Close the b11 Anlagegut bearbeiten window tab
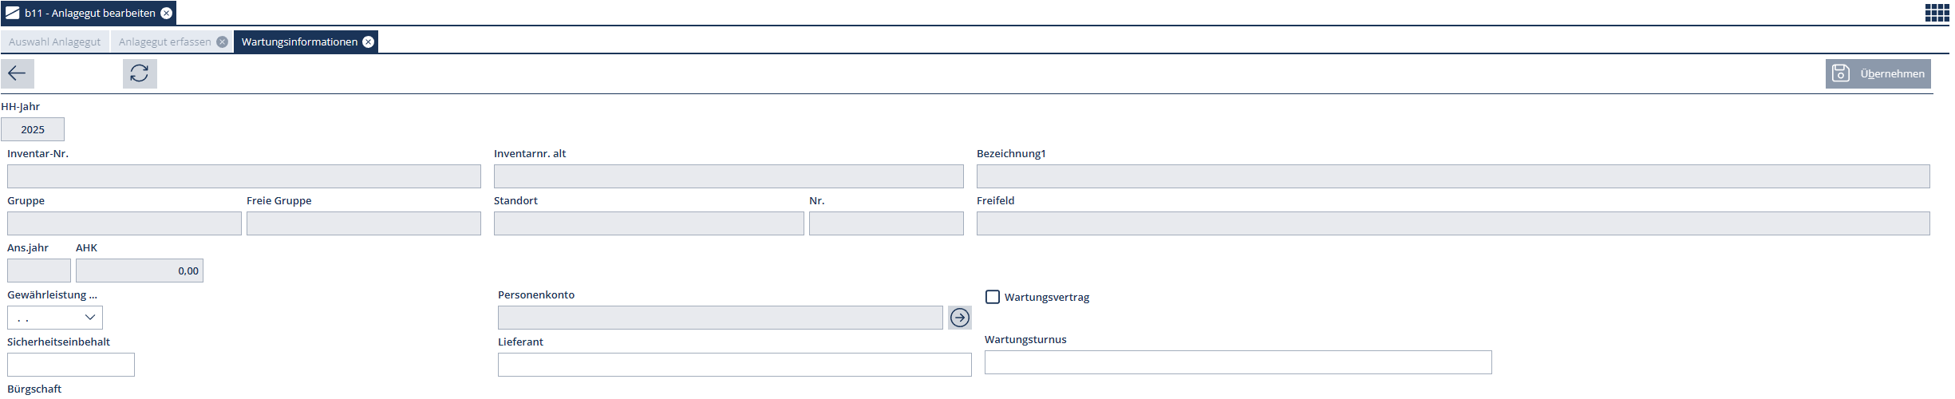The image size is (1955, 399). (x=166, y=14)
